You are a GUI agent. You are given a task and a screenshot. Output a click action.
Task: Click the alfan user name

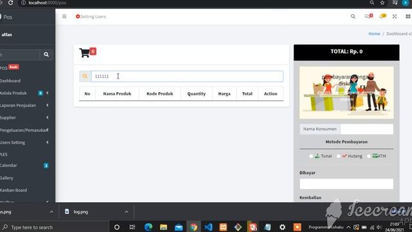(x=7, y=34)
